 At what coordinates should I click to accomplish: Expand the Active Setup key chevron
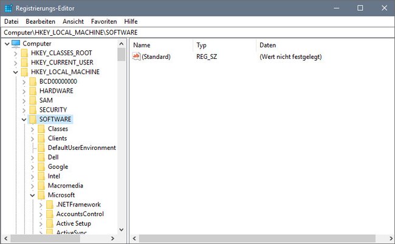pos(41,224)
